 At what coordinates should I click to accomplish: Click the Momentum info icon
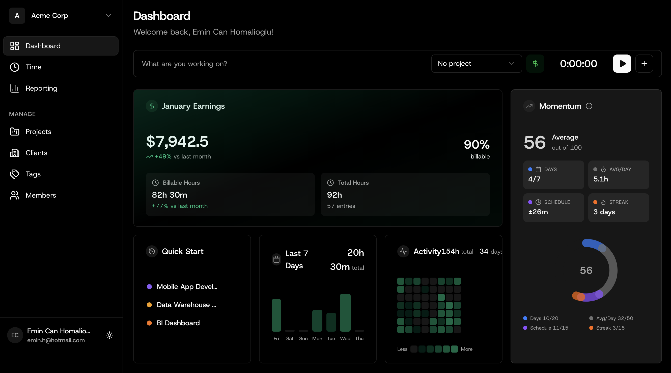click(589, 106)
